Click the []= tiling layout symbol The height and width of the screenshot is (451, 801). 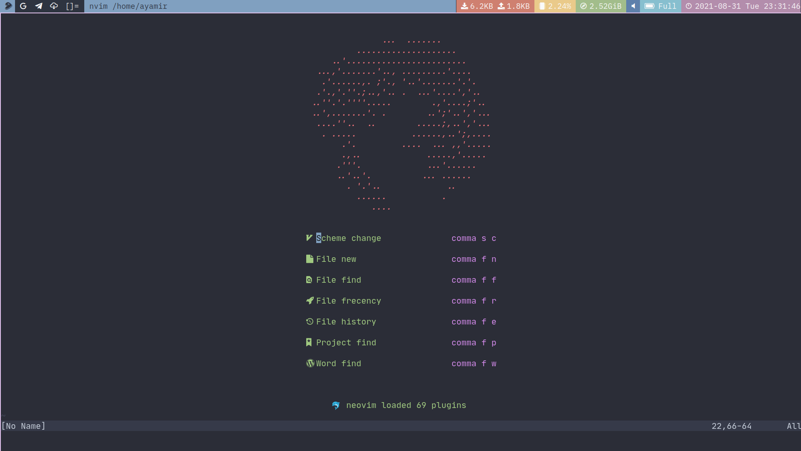72,6
